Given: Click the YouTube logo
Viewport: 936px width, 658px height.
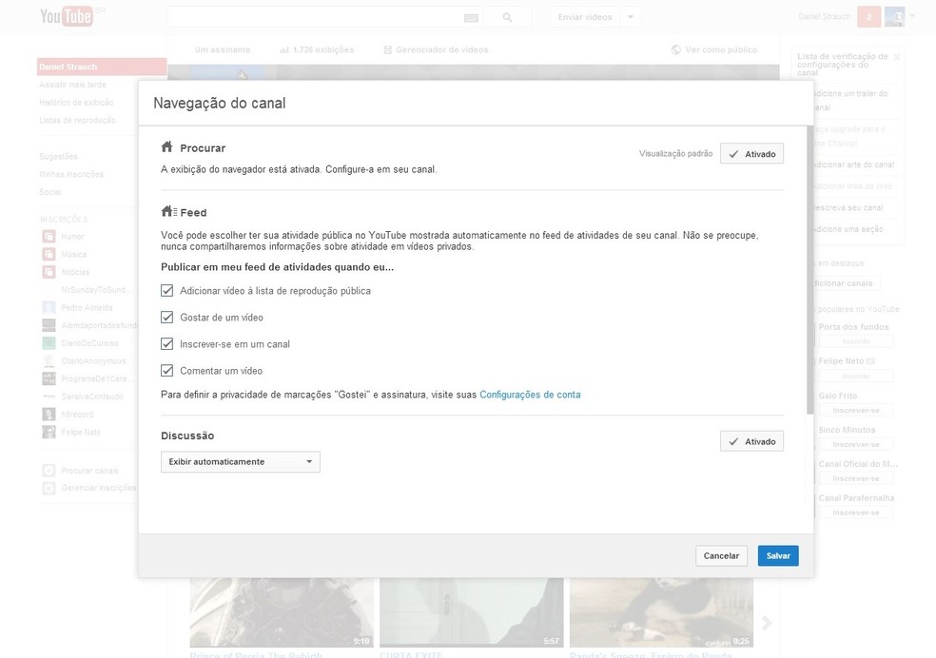Looking at the screenshot, I should [x=65, y=15].
